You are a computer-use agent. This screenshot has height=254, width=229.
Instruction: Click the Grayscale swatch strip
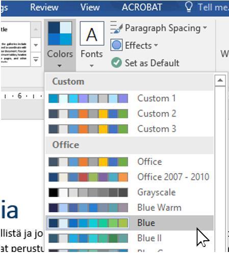(88, 192)
